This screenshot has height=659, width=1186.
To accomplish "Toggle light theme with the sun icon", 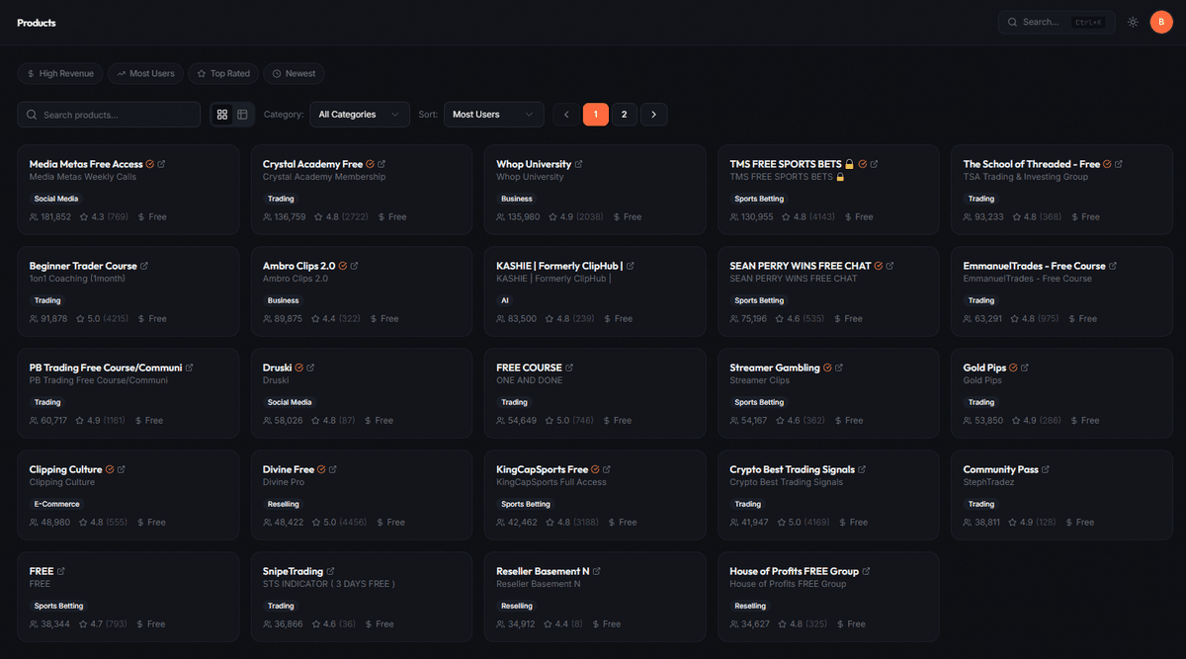I will (x=1133, y=21).
